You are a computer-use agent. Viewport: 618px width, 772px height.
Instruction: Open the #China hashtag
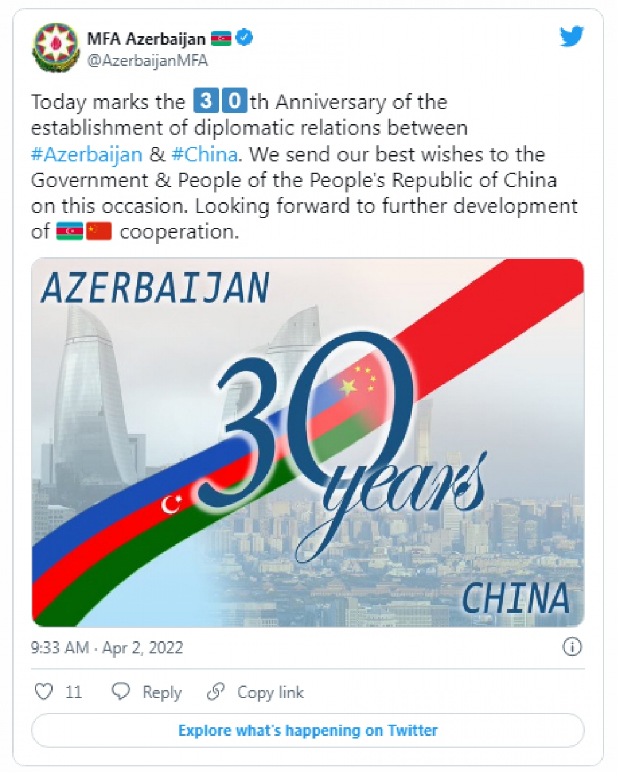point(204,154)
